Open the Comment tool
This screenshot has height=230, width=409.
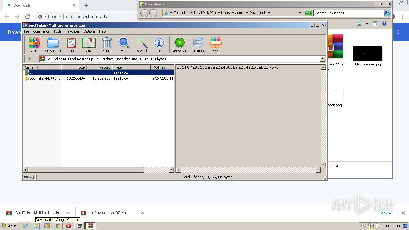[x=198, y=45]
